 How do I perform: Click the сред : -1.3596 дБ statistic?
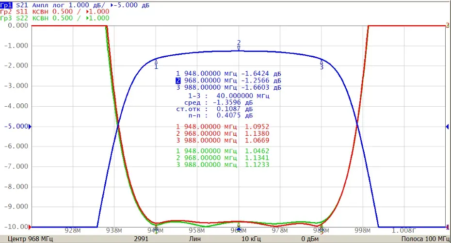[219, 102]
